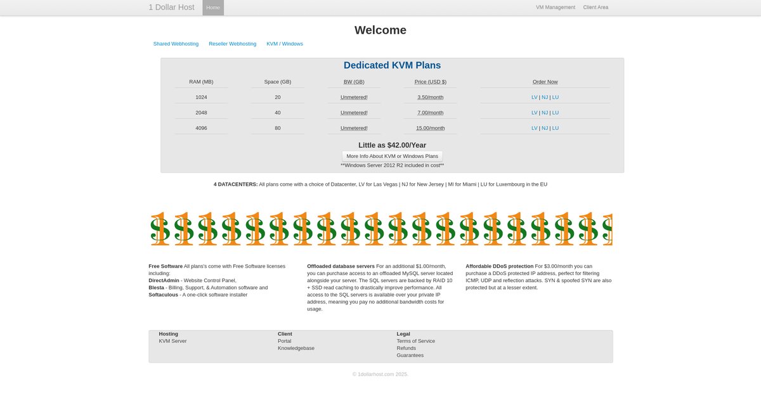This screenshot has width=761, height=393.
Task: Order the 4096 MB plan in LV
Action: coord(535,127)
